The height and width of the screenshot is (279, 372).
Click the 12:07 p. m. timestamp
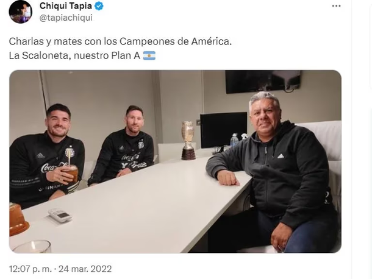click(30, 269)
